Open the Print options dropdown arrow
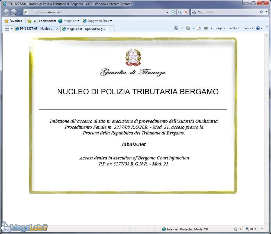 pos(211,28)
